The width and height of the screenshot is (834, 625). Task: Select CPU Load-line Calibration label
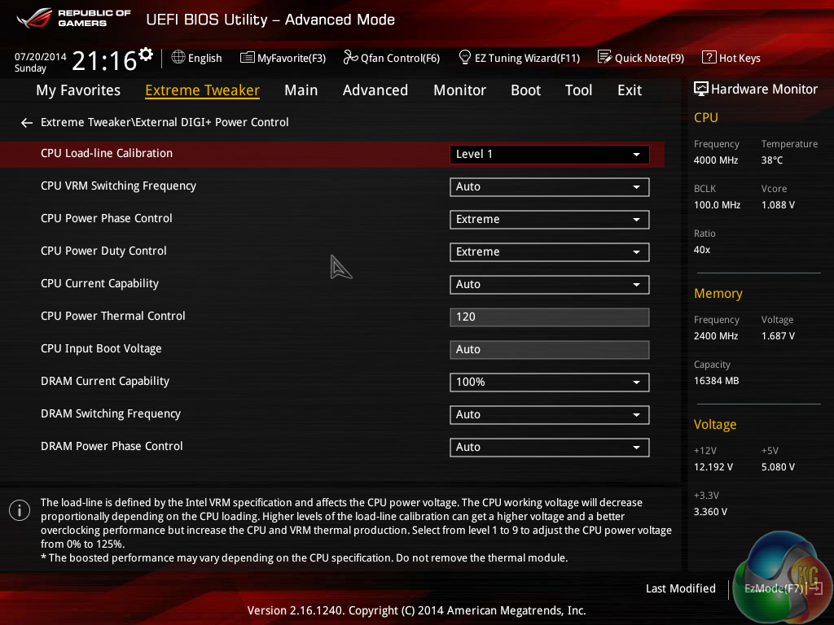tap(107, 154)
